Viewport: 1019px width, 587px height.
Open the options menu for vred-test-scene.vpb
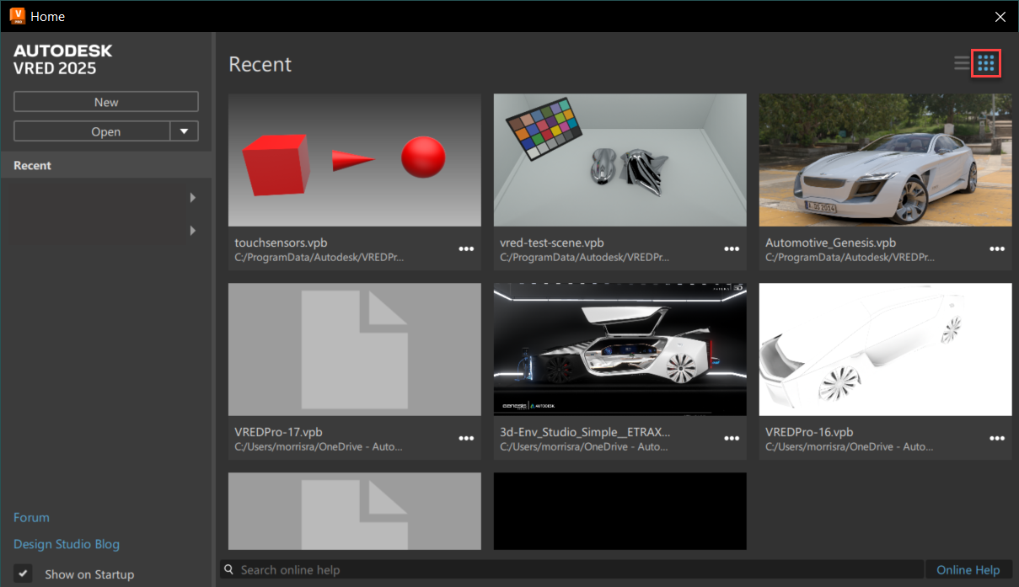[732, 248]
